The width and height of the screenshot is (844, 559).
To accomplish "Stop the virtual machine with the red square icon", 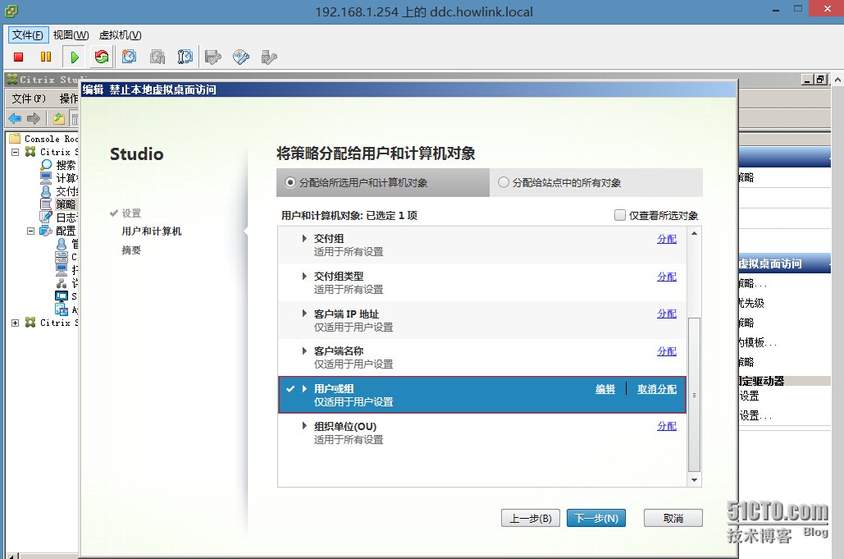I will (x=18, y=57).
